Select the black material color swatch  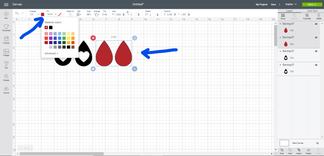point(51,28)
